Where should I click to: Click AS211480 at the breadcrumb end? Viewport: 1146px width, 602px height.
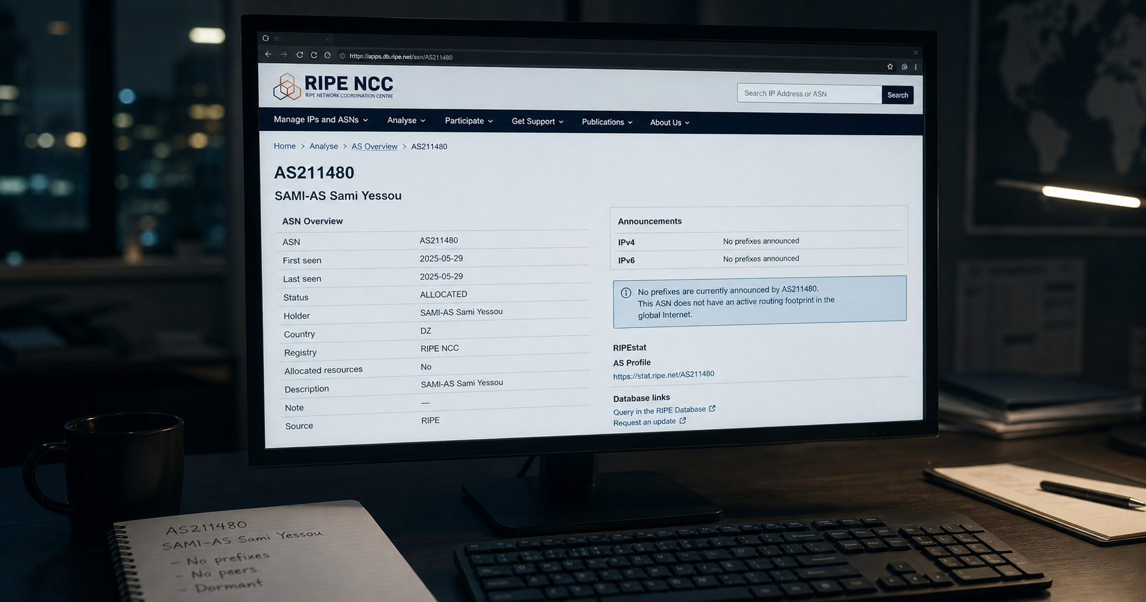429,147
